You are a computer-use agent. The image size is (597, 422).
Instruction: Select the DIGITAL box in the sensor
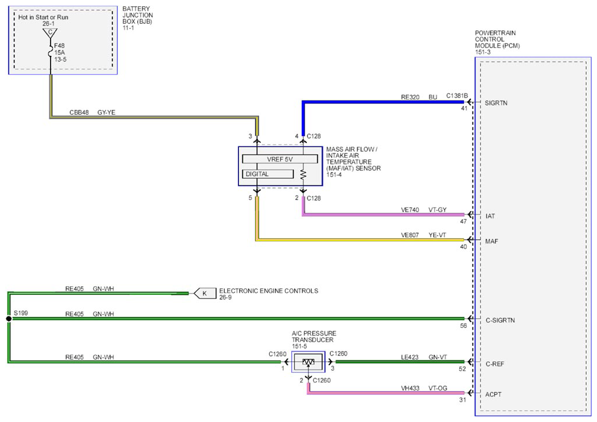coord(268,174)
